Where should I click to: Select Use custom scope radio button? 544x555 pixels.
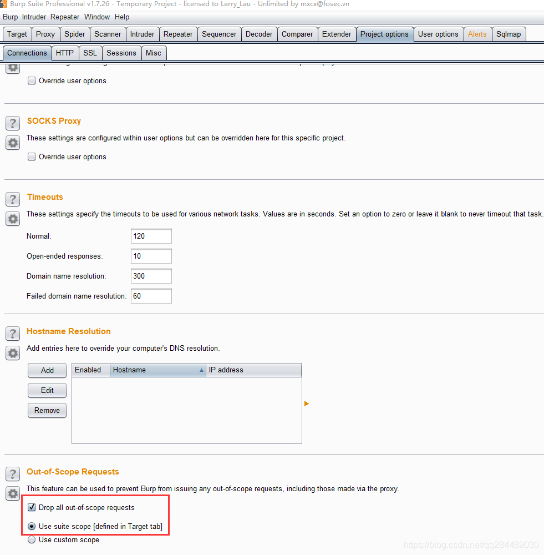coord(32,540)
